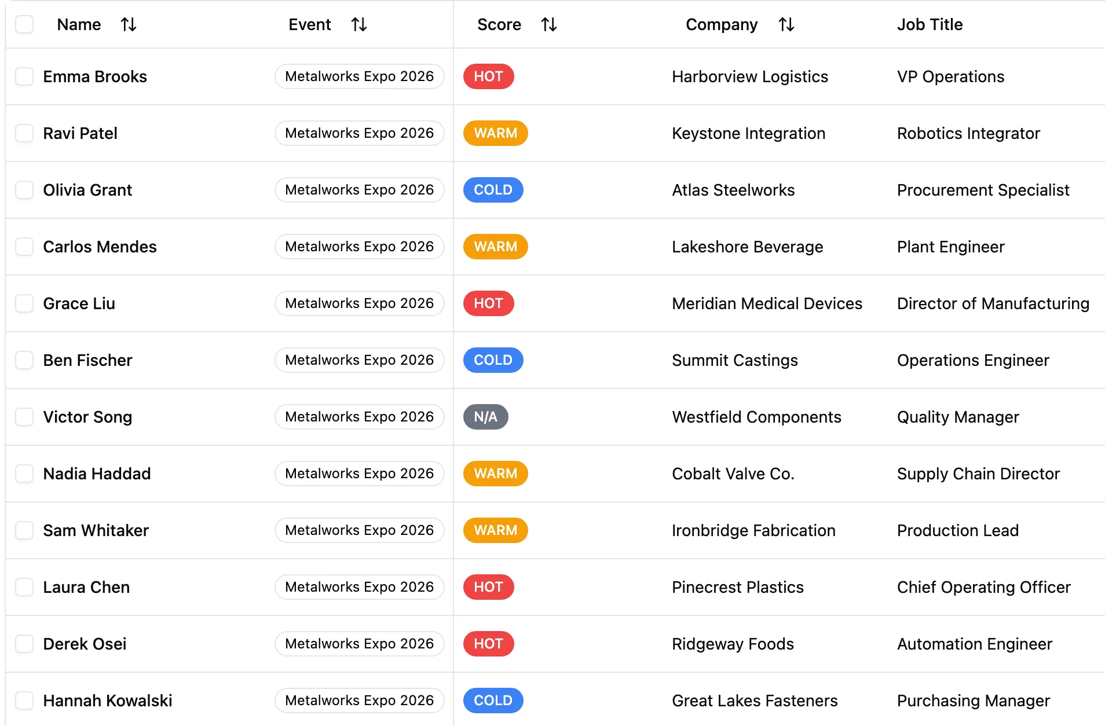The image size is (1105, 726).
Task: Tick the Hannah Kowalski checkbox
Action: pyautogui.click(x=24, y=701)
